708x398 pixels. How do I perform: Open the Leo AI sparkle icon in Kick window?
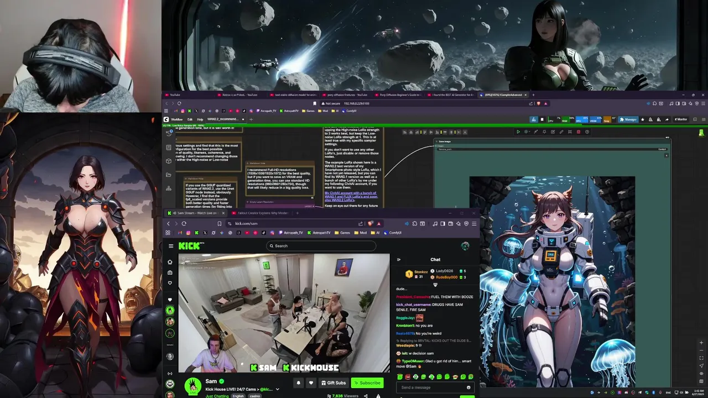click(x=458, y=223)
